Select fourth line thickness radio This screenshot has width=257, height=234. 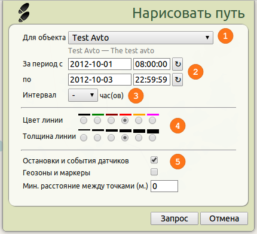click(125, 138)
